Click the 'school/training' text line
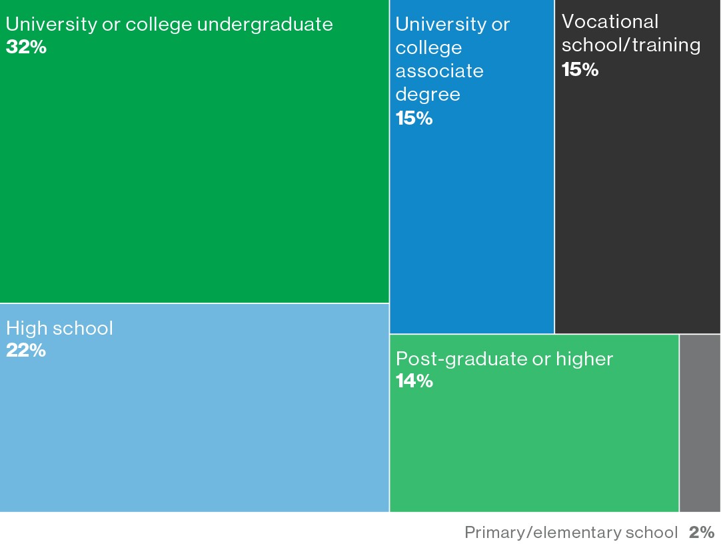 coord(631,45)
